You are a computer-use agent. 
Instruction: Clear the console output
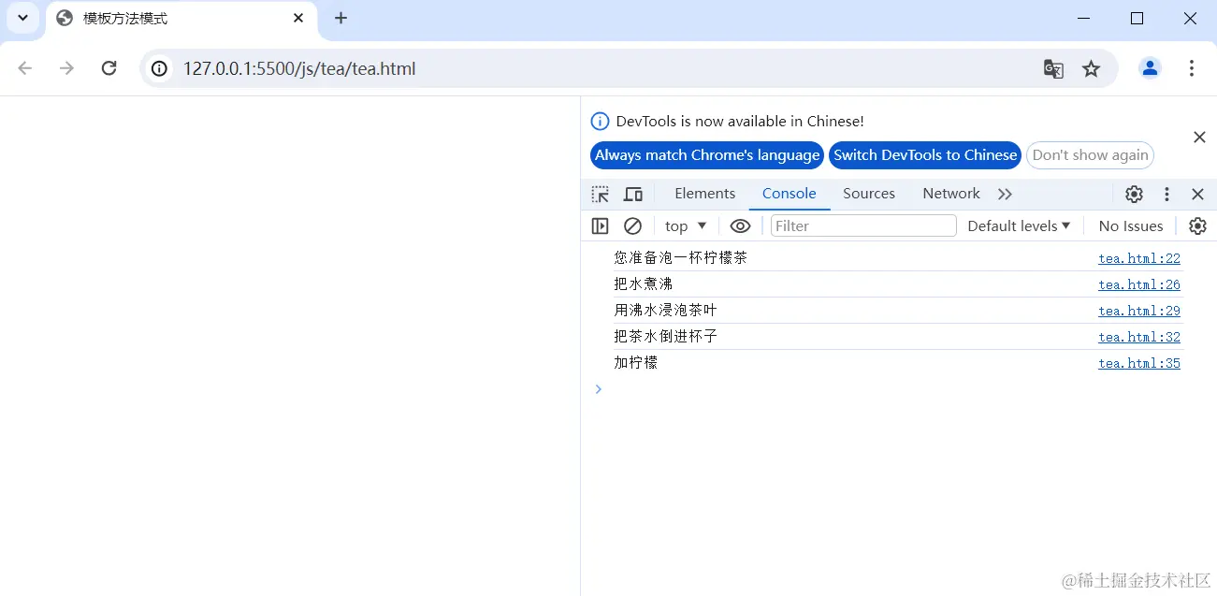coord(632,225)
